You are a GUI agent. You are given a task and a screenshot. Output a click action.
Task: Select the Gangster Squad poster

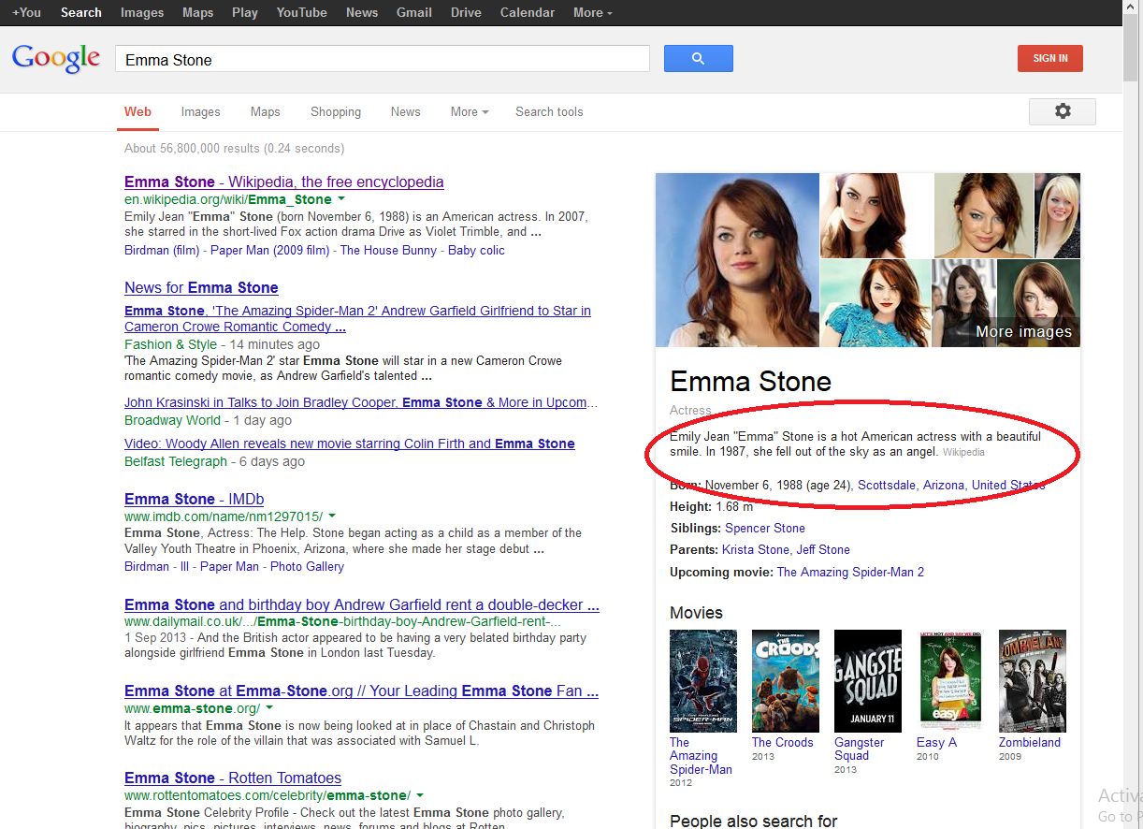(x=867, y=681)
